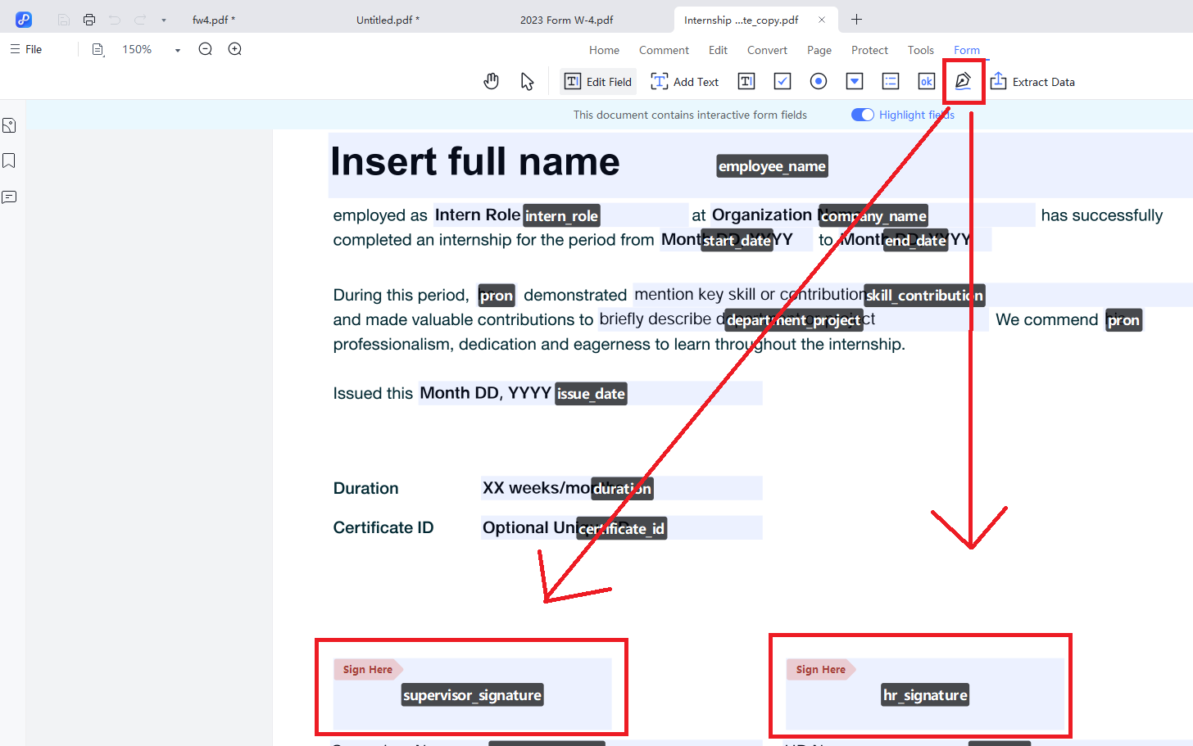The height and width of the screenshot is (746, 1193).
Task: Click the signature field pen icon
Action: (x=963, y=81)
